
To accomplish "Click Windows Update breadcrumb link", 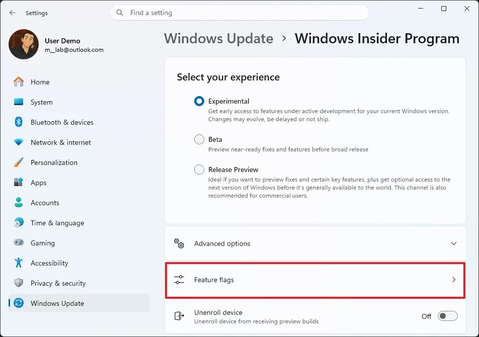I will coord(218,38).
